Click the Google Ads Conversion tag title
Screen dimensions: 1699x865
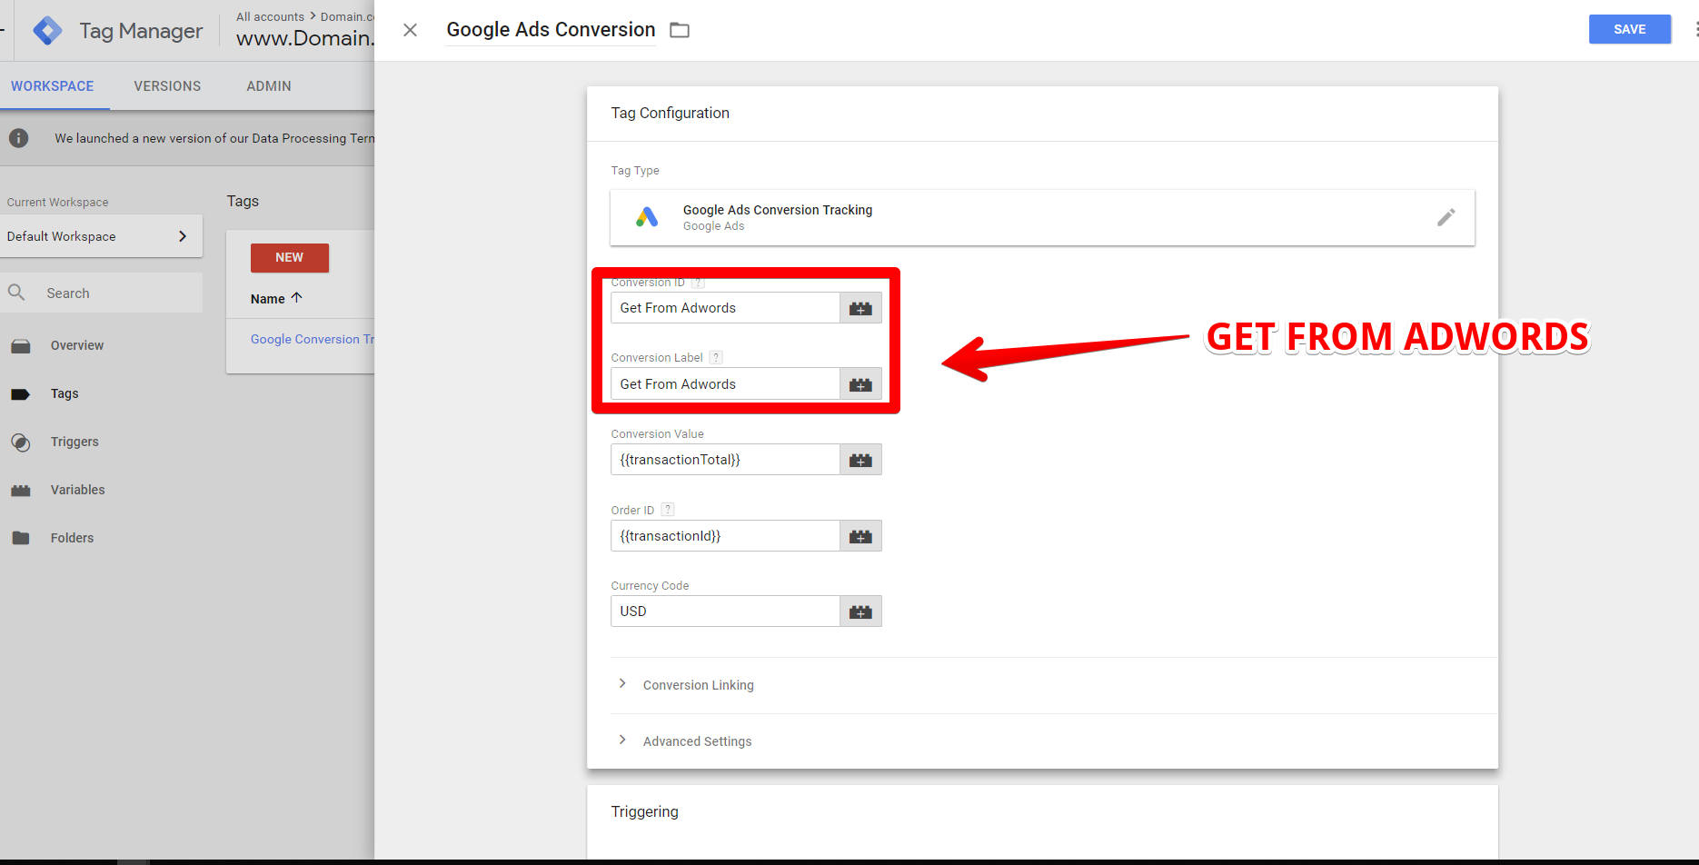pos(551,30)
